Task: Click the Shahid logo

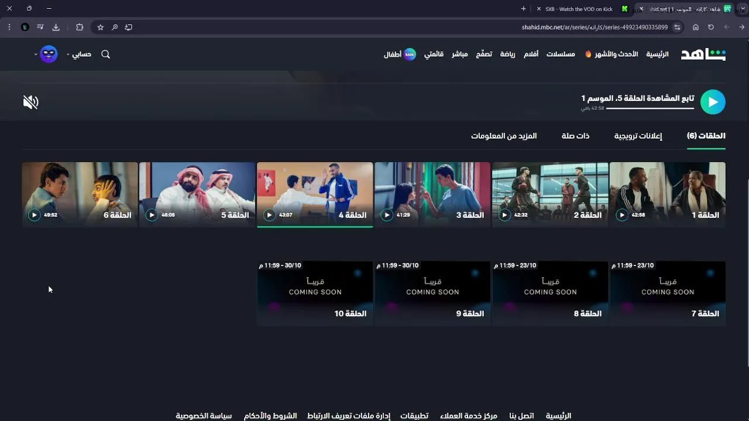Action: (703, 54)
